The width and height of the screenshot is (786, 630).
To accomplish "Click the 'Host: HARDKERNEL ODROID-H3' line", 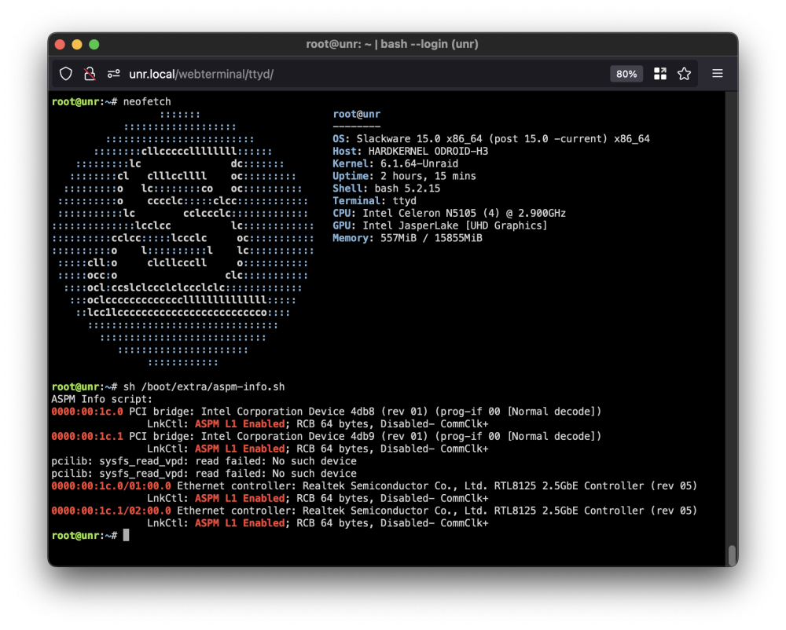I will (410, 152).
